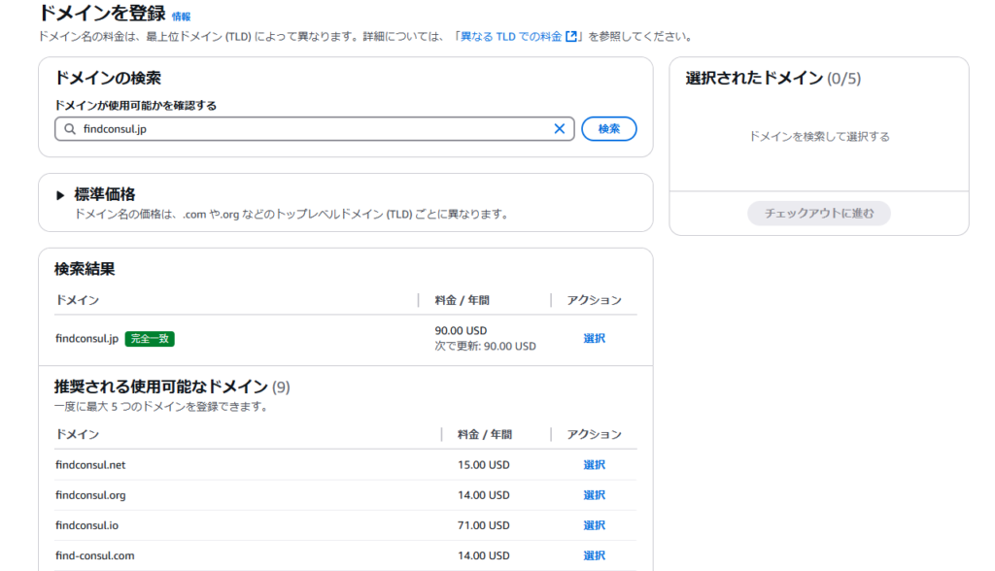Screen dimensions: 995x571
Task: Clear the search field with the X icon
Action: click(560, 129)
